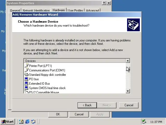
Task: Launch Internet Explorer from quick launch
Action: click(27, 122)
